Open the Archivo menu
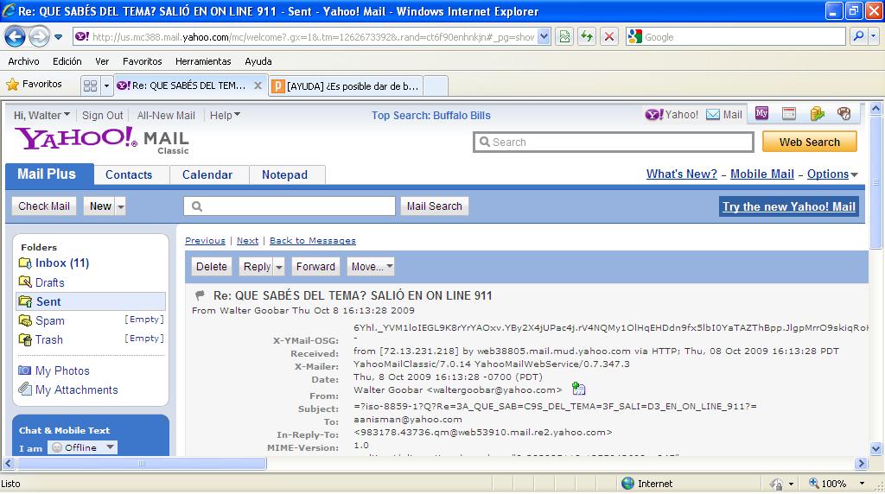Screen dimensions: 885x494 click(23, 61)
